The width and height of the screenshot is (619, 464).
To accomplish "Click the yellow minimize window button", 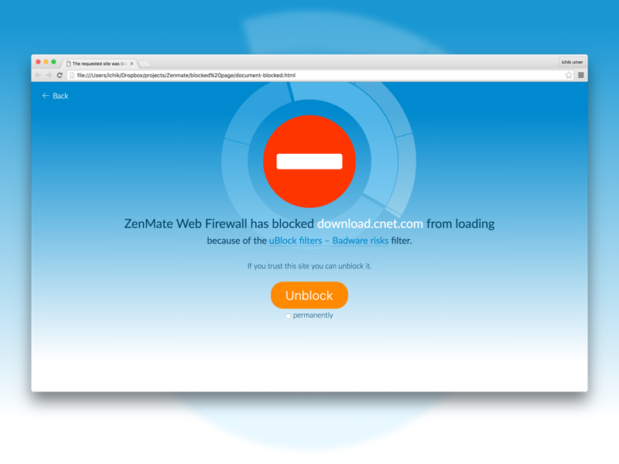I will click(x=46, y=62).
